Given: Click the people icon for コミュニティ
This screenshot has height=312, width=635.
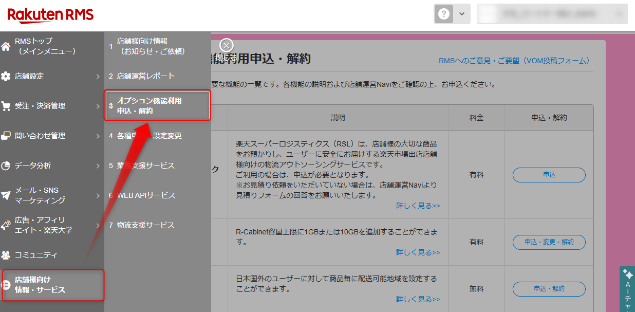Looking at the screenshot, I should pos(6,255).
